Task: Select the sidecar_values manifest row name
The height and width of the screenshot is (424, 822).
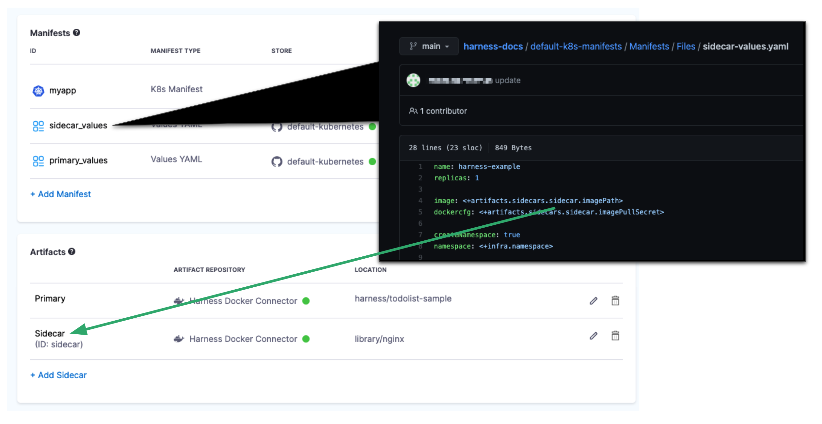Action: tap(78, 126)
